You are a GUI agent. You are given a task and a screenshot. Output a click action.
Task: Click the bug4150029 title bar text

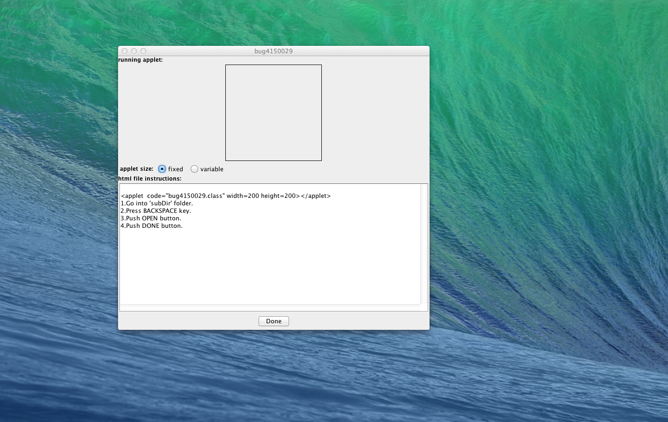[x=274, y=51]
